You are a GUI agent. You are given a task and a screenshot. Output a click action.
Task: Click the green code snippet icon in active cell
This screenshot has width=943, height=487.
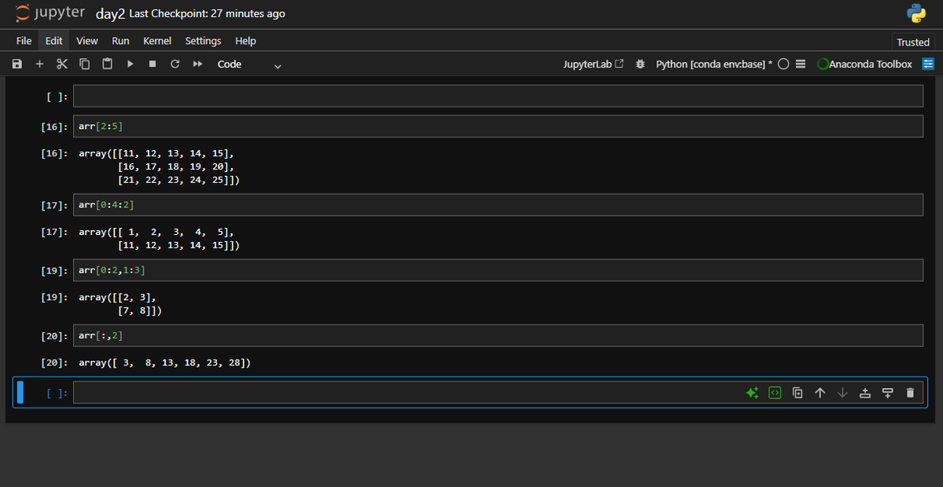[x=775, y=393]
